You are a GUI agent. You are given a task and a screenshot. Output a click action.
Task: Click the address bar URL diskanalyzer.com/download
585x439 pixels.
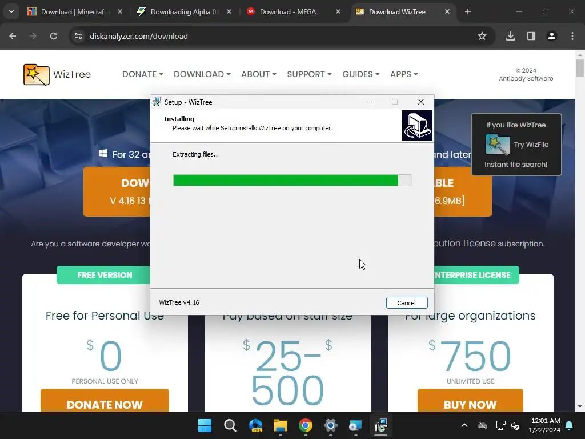pos(138,36)
